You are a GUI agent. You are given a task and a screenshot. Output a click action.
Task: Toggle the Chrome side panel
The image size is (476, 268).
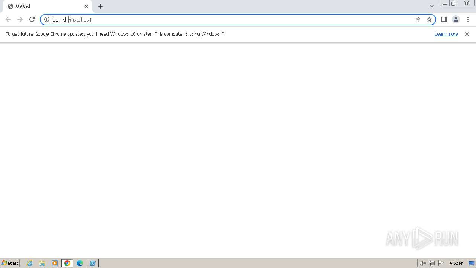point(444,19)
